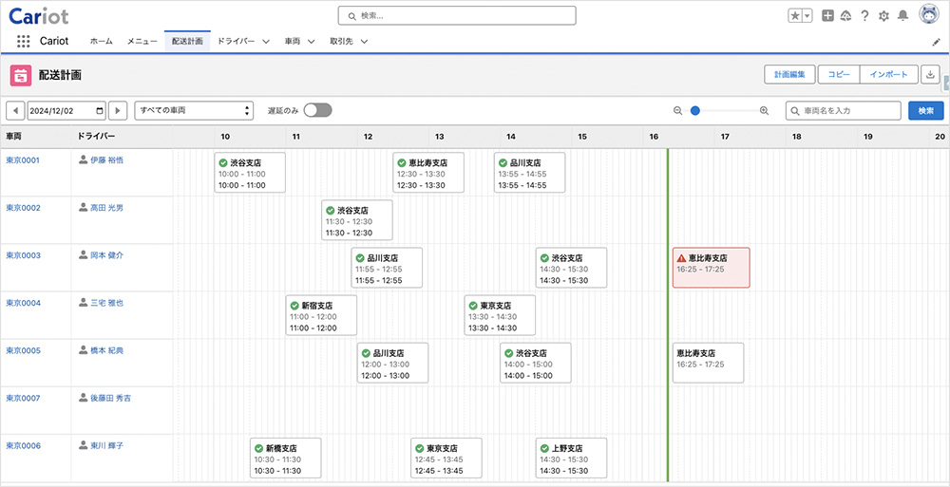Click the green current time line
This screenshot has width=950, height=487.
(668, 315)
